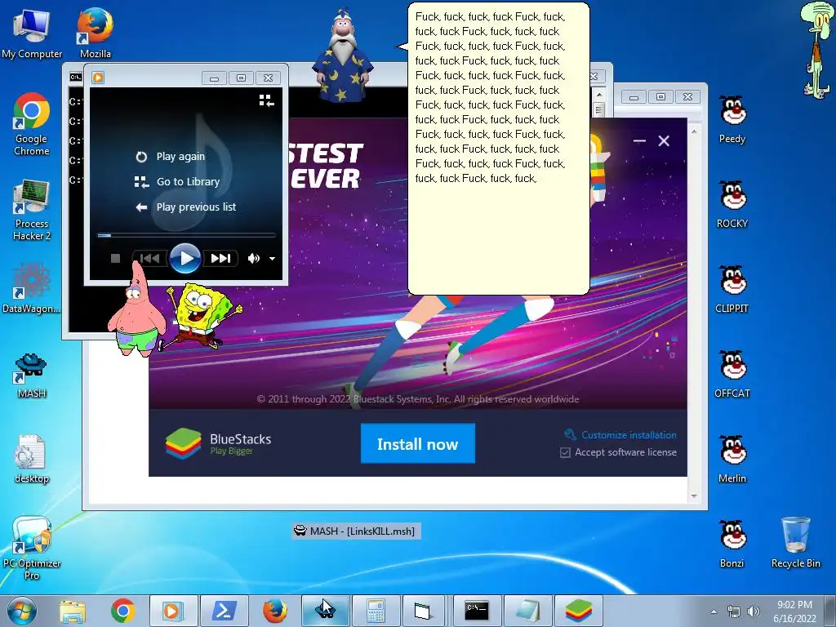Image resolution: width=836 pixels, height=627 pixels.
Task: Open Chrome from the taskbar
Action: coord(123,611)
